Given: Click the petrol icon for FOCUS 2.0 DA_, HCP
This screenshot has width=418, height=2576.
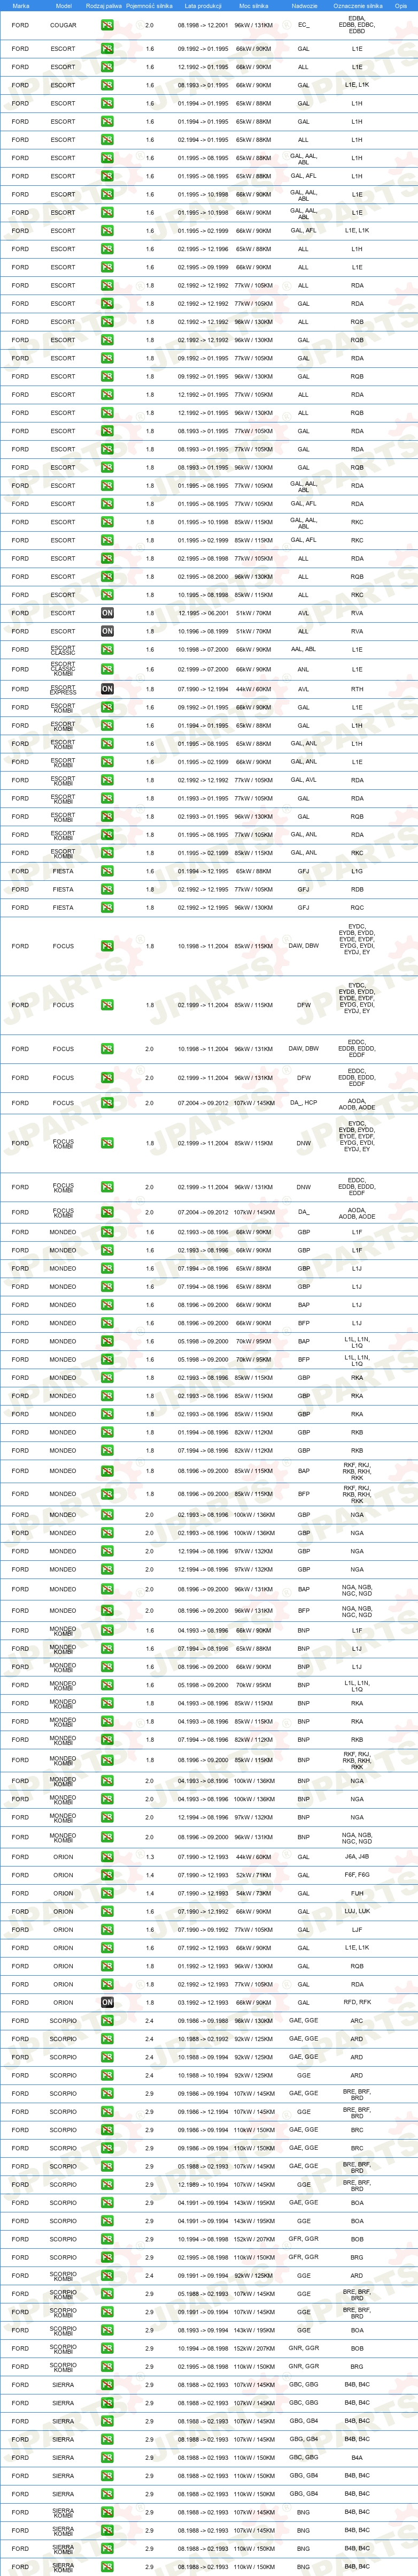Looking at the screenshot, I should (x=107, y=1103).
